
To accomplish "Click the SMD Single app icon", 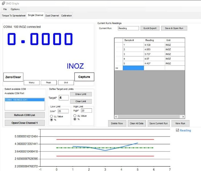I will pos(3,3).
